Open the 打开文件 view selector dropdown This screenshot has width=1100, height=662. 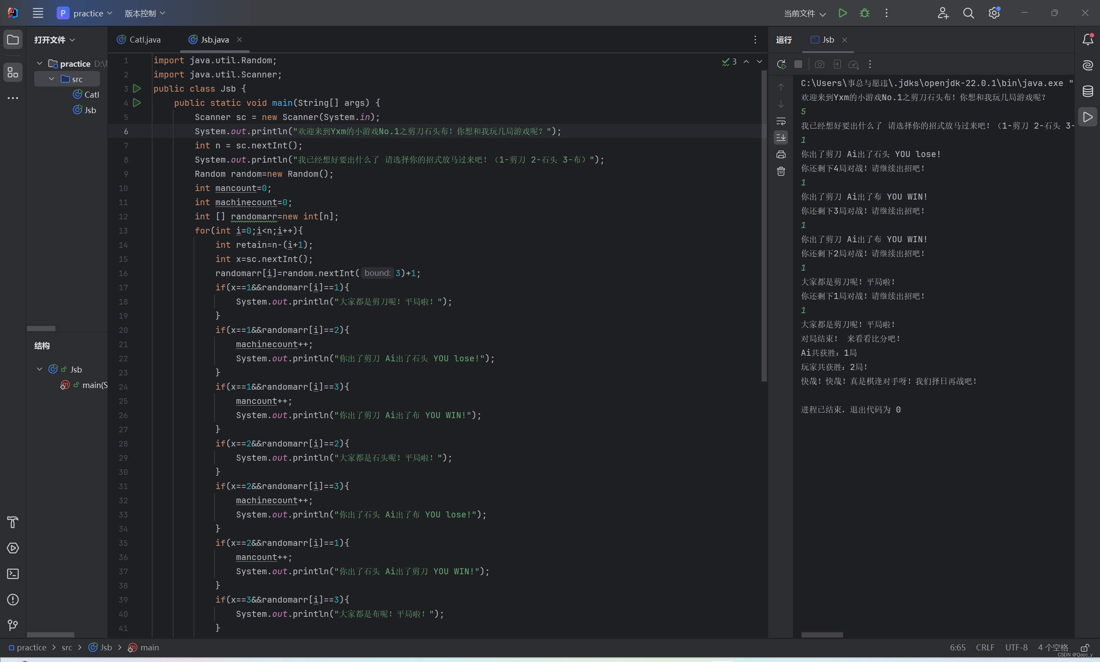click(x=54, y=40)
